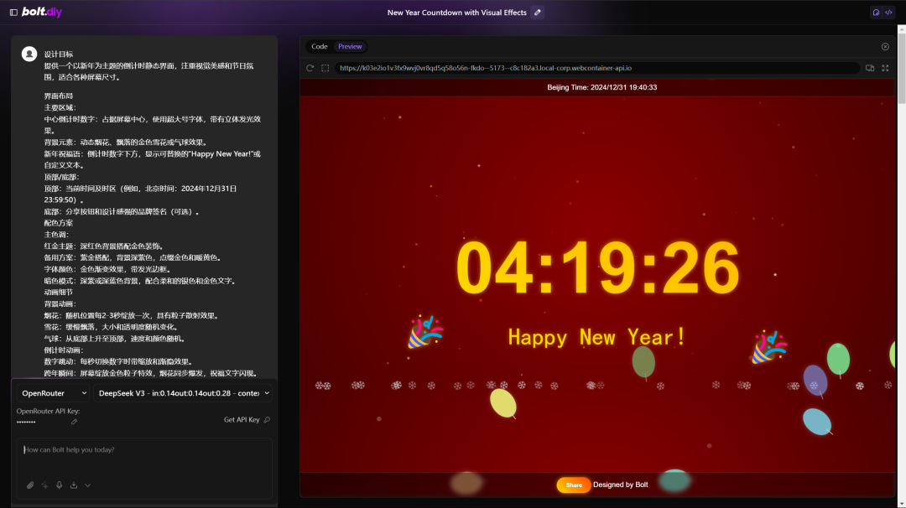Select the '设计目标' heading in the chat message

tap(59, 54)
